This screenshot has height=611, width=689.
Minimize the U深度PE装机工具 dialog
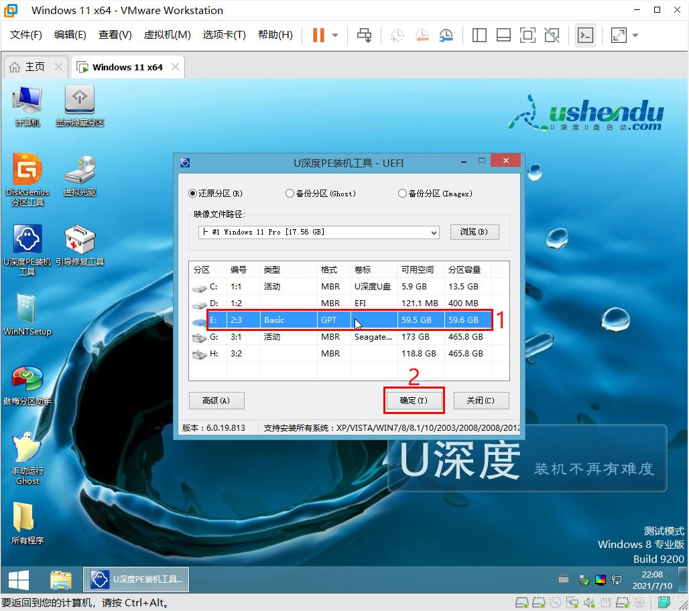pos(464,162)
